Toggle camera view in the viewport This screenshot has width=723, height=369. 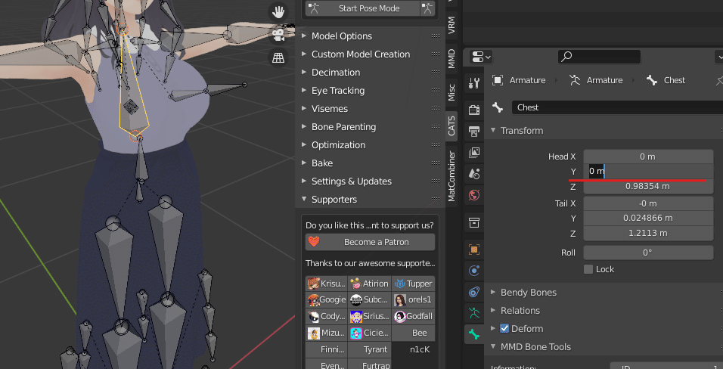(278, 35)
